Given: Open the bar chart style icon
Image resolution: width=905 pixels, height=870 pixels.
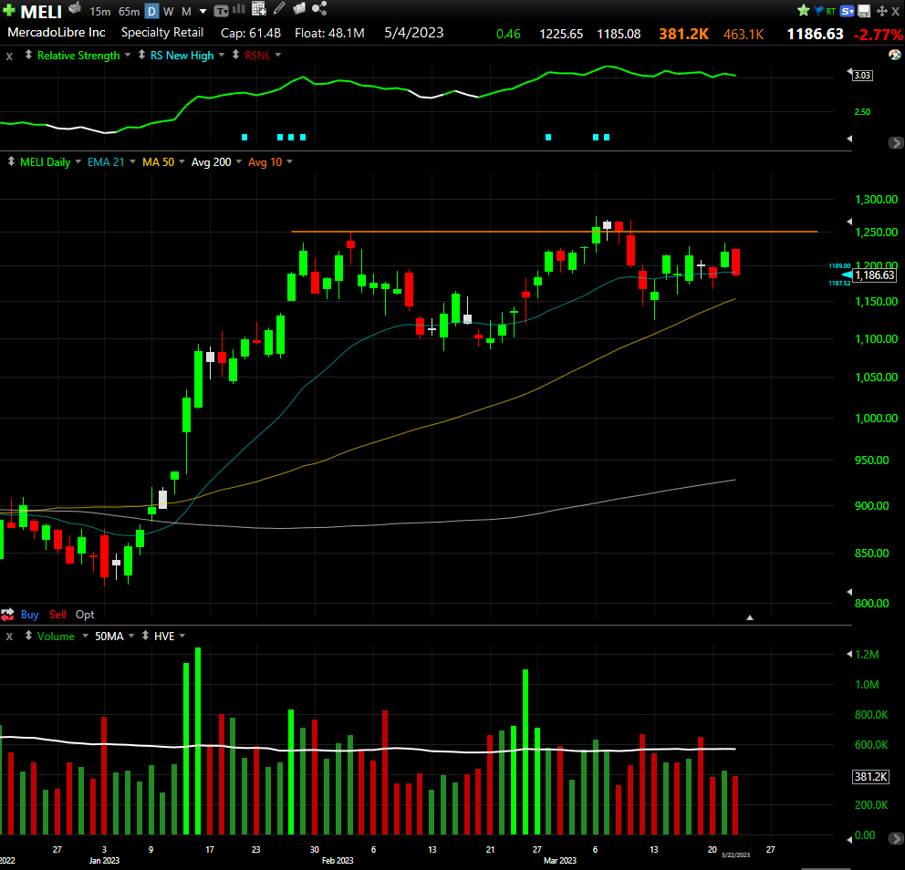Looking at the screenshot, I should pos(238,9).
